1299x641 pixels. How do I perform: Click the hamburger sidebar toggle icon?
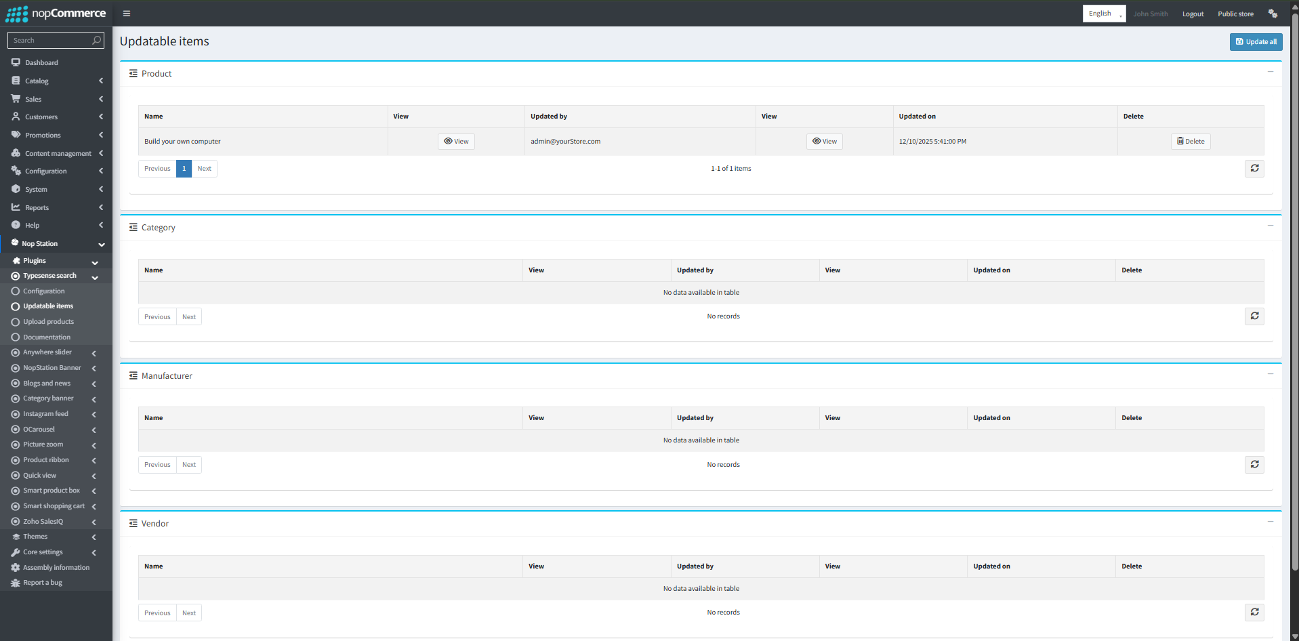(x=127, y=14)
